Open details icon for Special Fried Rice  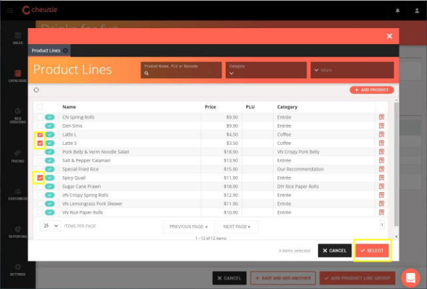[382, 169]
